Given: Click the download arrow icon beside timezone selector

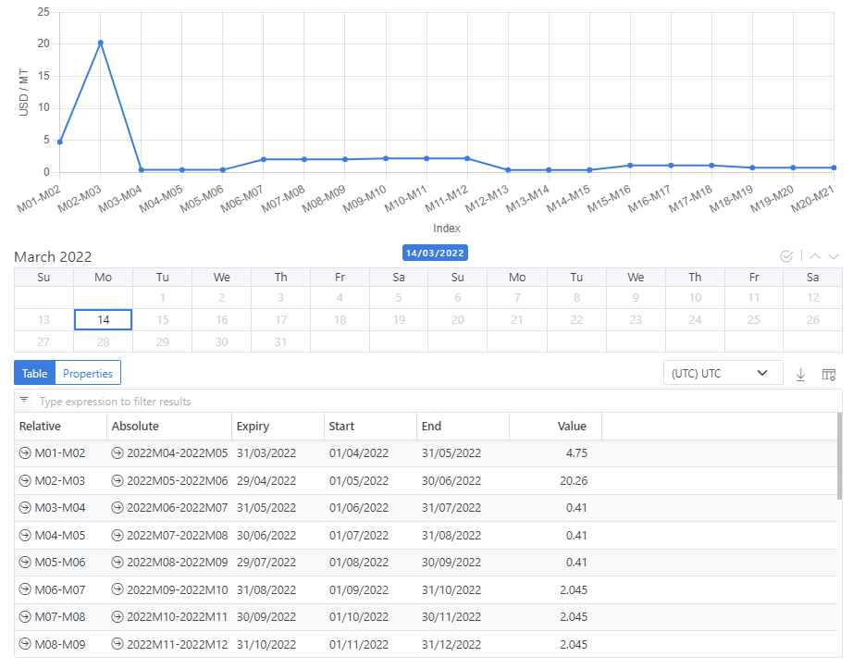Looking at the screenshot, I should [x=801, y=374].
